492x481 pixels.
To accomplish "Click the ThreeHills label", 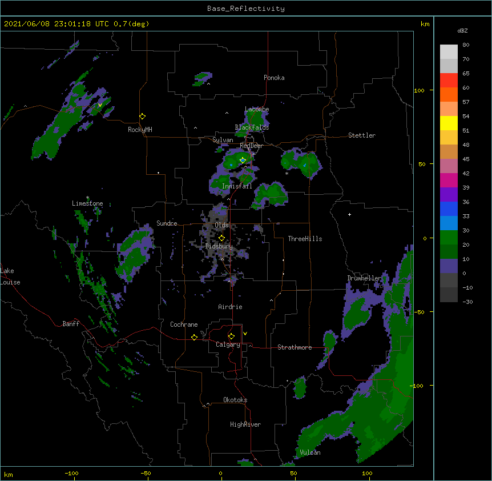I will click(x=305, y=239).
